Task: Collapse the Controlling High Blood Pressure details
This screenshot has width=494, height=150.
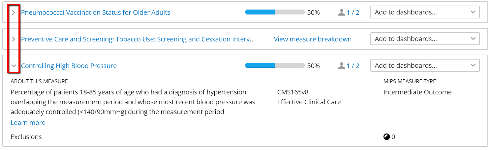Action: pos(14,66)
